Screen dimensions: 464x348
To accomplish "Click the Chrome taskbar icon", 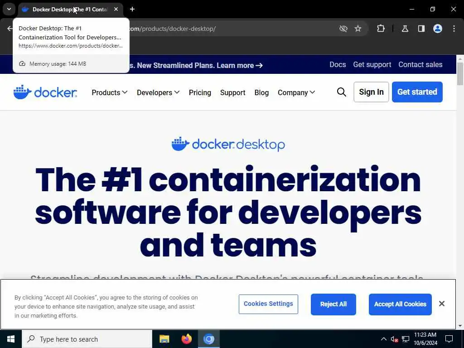I will point(208,339).
